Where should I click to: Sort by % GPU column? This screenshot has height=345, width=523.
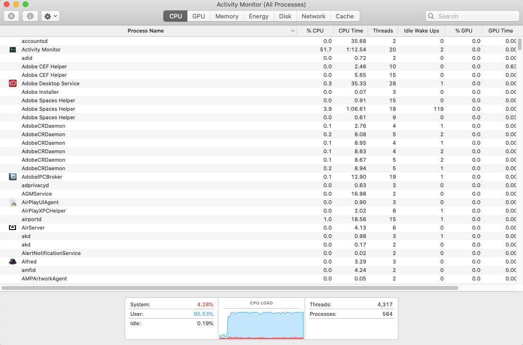click(464, 31)
